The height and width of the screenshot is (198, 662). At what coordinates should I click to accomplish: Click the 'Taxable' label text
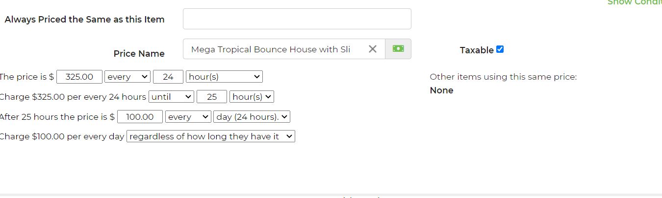tap(476, 50)
